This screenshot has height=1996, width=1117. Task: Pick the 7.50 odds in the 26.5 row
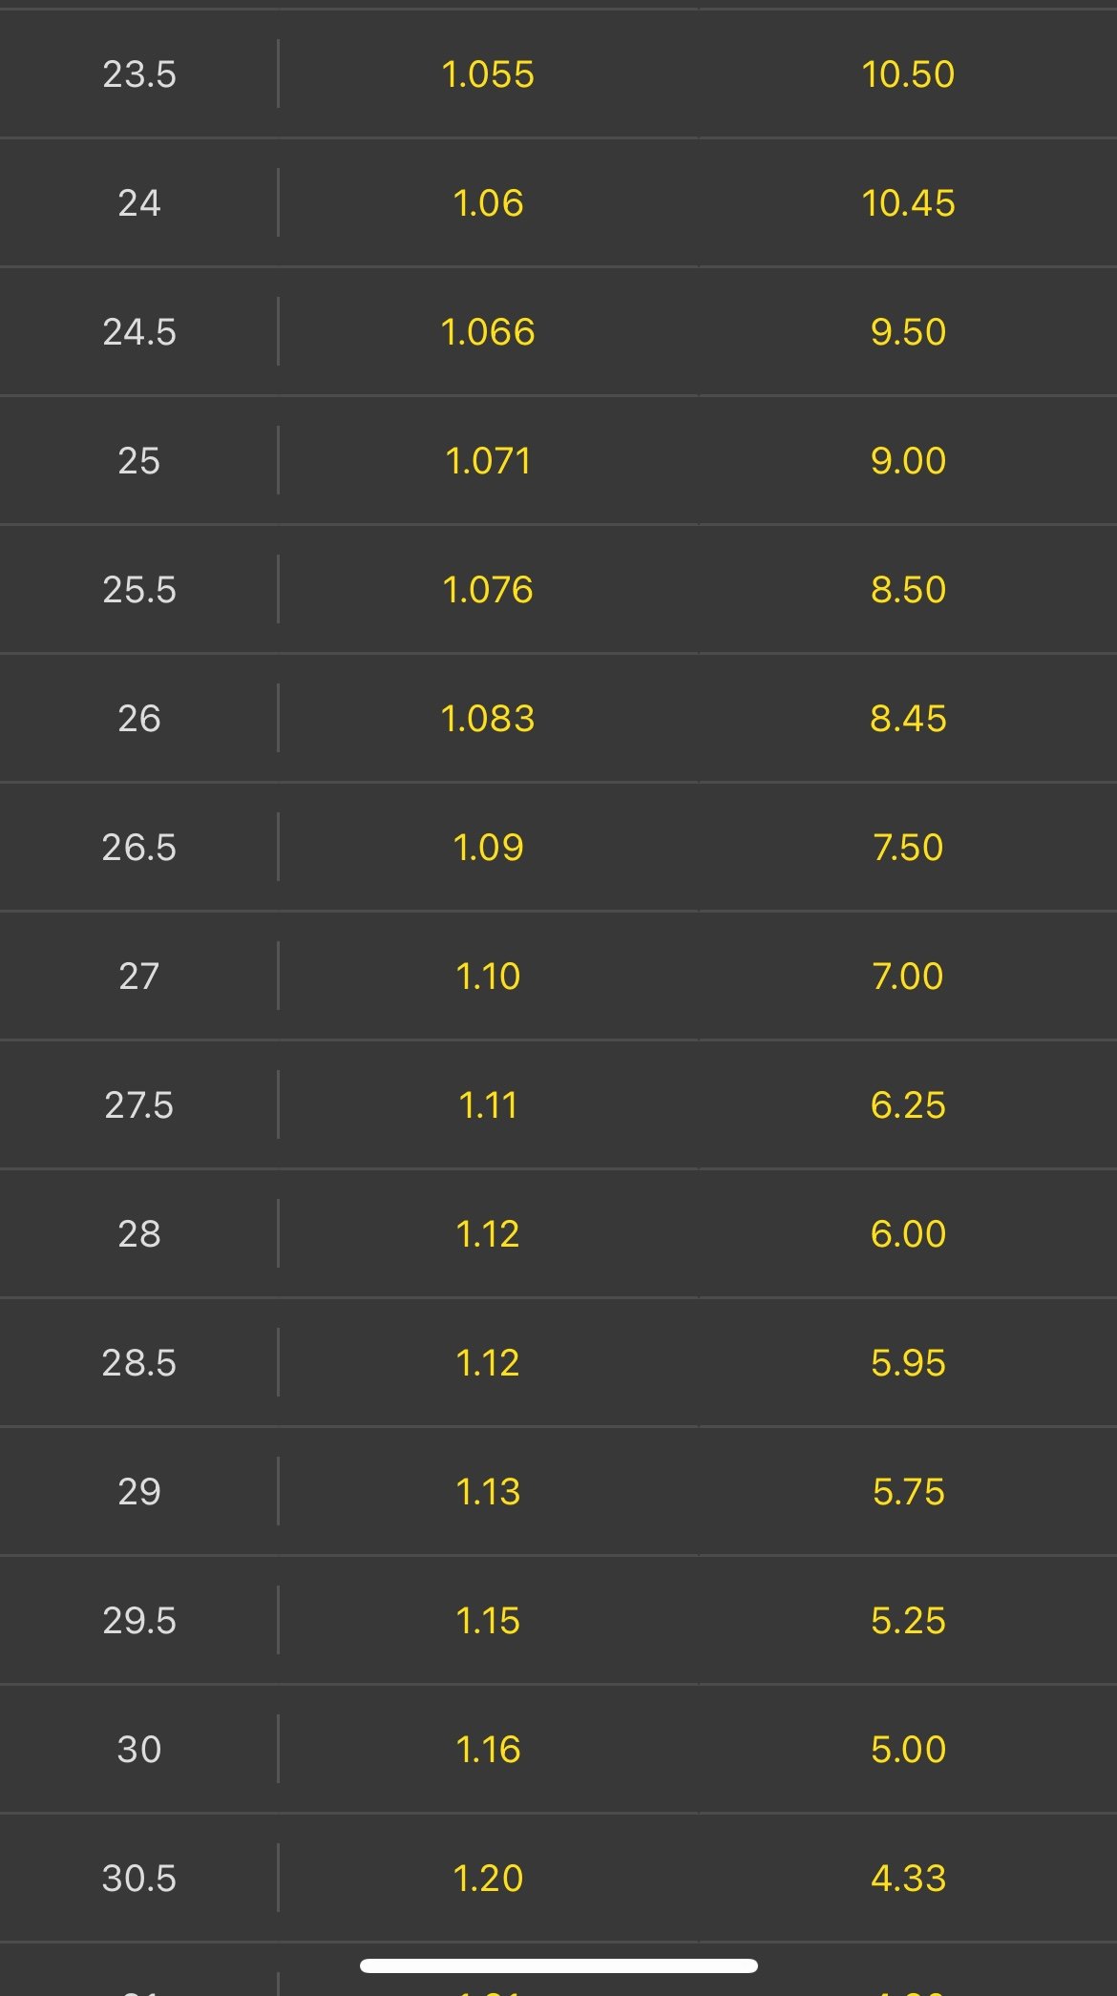907,848
